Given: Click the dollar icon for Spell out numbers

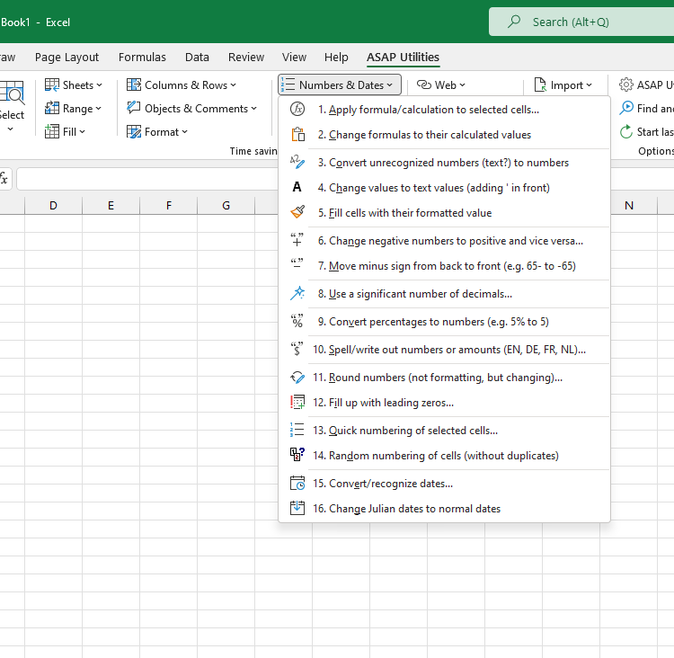Looking at the screenshot, I should tap(297, 349).
